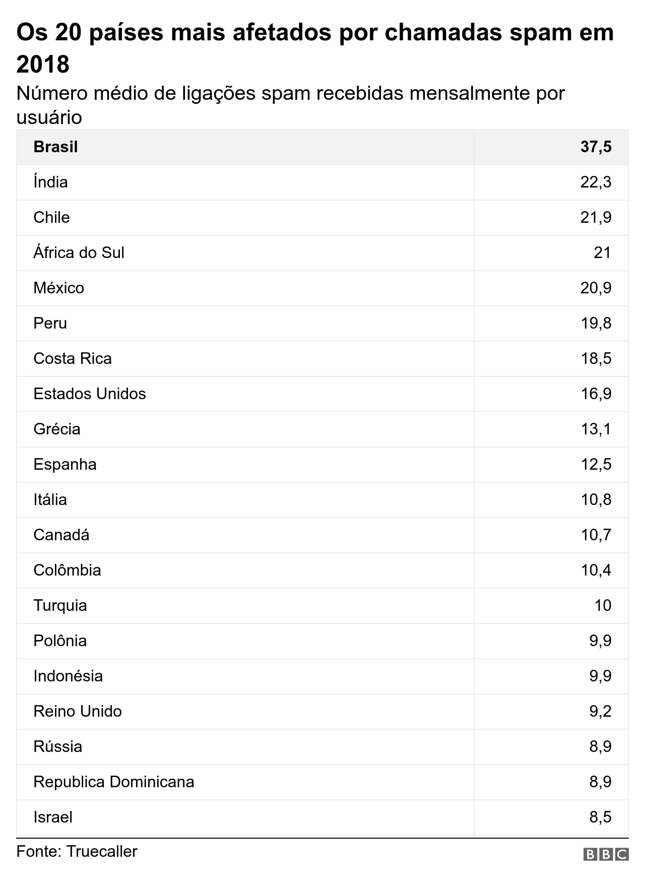The width and height of the screenshot is (645, 882).
Task: Select the Reino Unido row
Action: pos(322,712)
